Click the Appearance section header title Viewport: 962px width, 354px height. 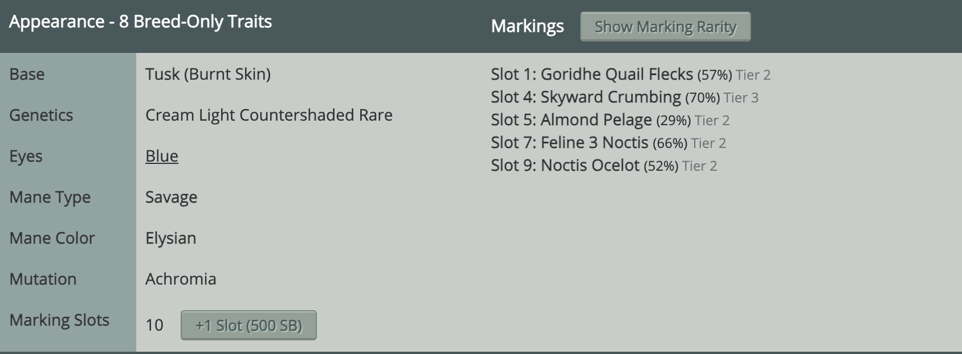(x=140, y=22)
